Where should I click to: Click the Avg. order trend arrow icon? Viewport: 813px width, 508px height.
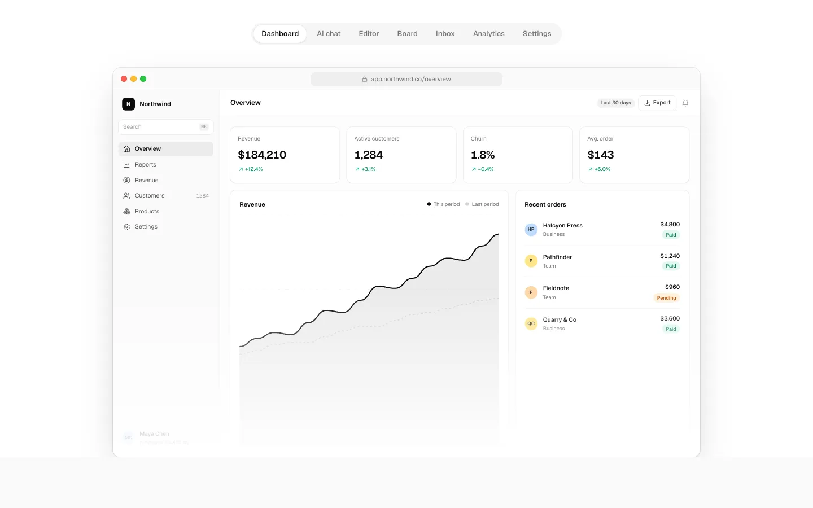pyautogui.click(x=591, y=169)
